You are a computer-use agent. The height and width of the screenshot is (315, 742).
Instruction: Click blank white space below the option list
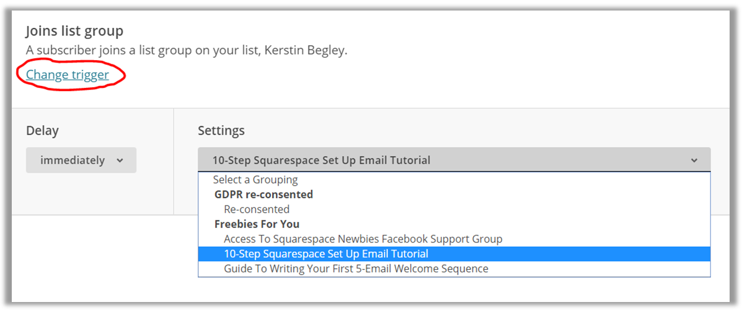pos(454,290)
